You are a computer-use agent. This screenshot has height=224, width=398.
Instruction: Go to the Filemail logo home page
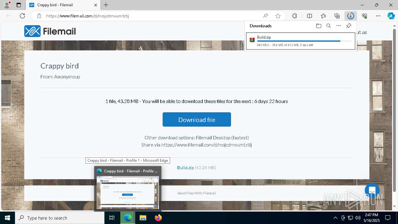pyautogui.click(x=50, y=31)
